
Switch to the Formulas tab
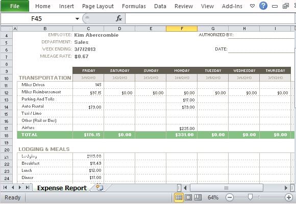(x=134, y=6)
